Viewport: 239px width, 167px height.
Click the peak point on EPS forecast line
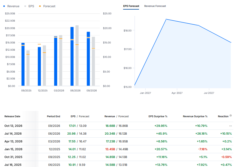tap(166, 19)
